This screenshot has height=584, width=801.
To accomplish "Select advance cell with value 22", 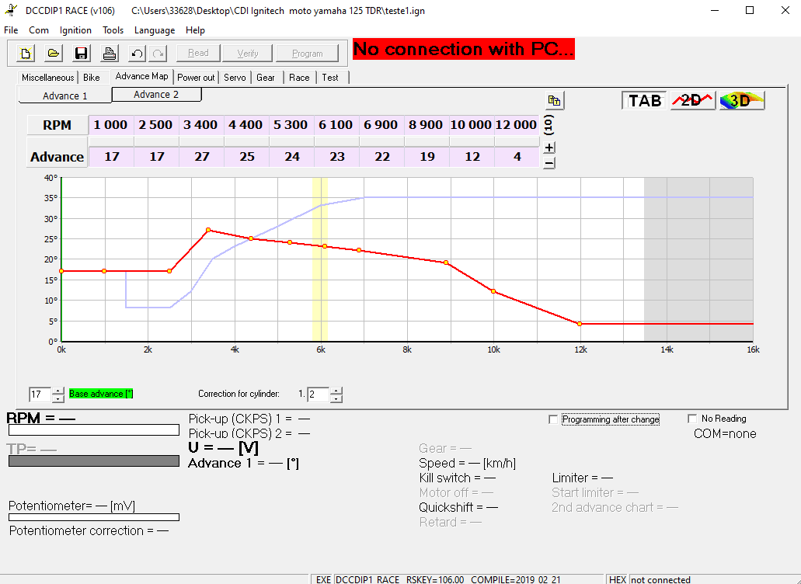I will click(x=381, y=157).
